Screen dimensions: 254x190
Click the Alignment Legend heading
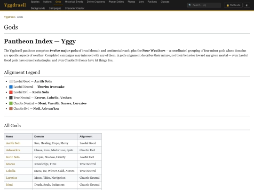click(x=22, y=72)
